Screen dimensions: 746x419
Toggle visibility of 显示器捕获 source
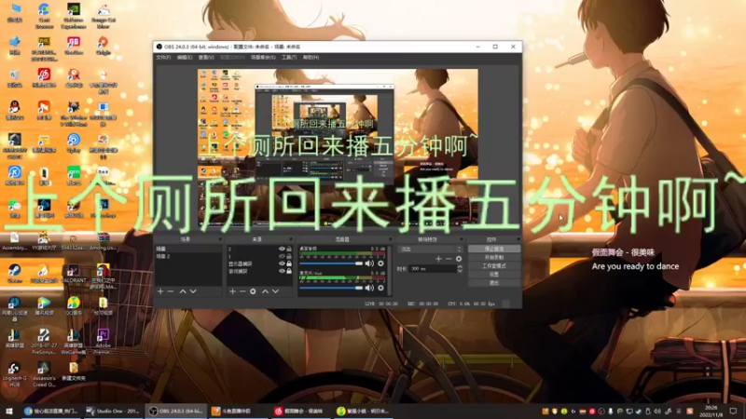point(282,264)
